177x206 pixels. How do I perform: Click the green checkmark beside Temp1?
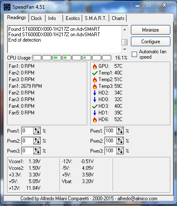[95, 73]
